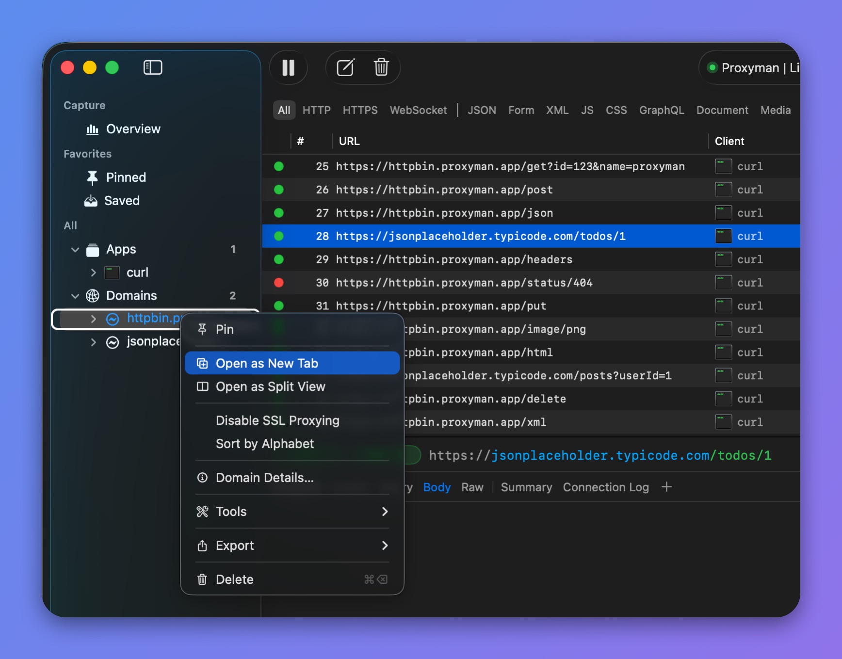Collapse the Domains group chevron
Viewport: 842px width, 659px height.
pyautogui.click(x=75, y=296)
